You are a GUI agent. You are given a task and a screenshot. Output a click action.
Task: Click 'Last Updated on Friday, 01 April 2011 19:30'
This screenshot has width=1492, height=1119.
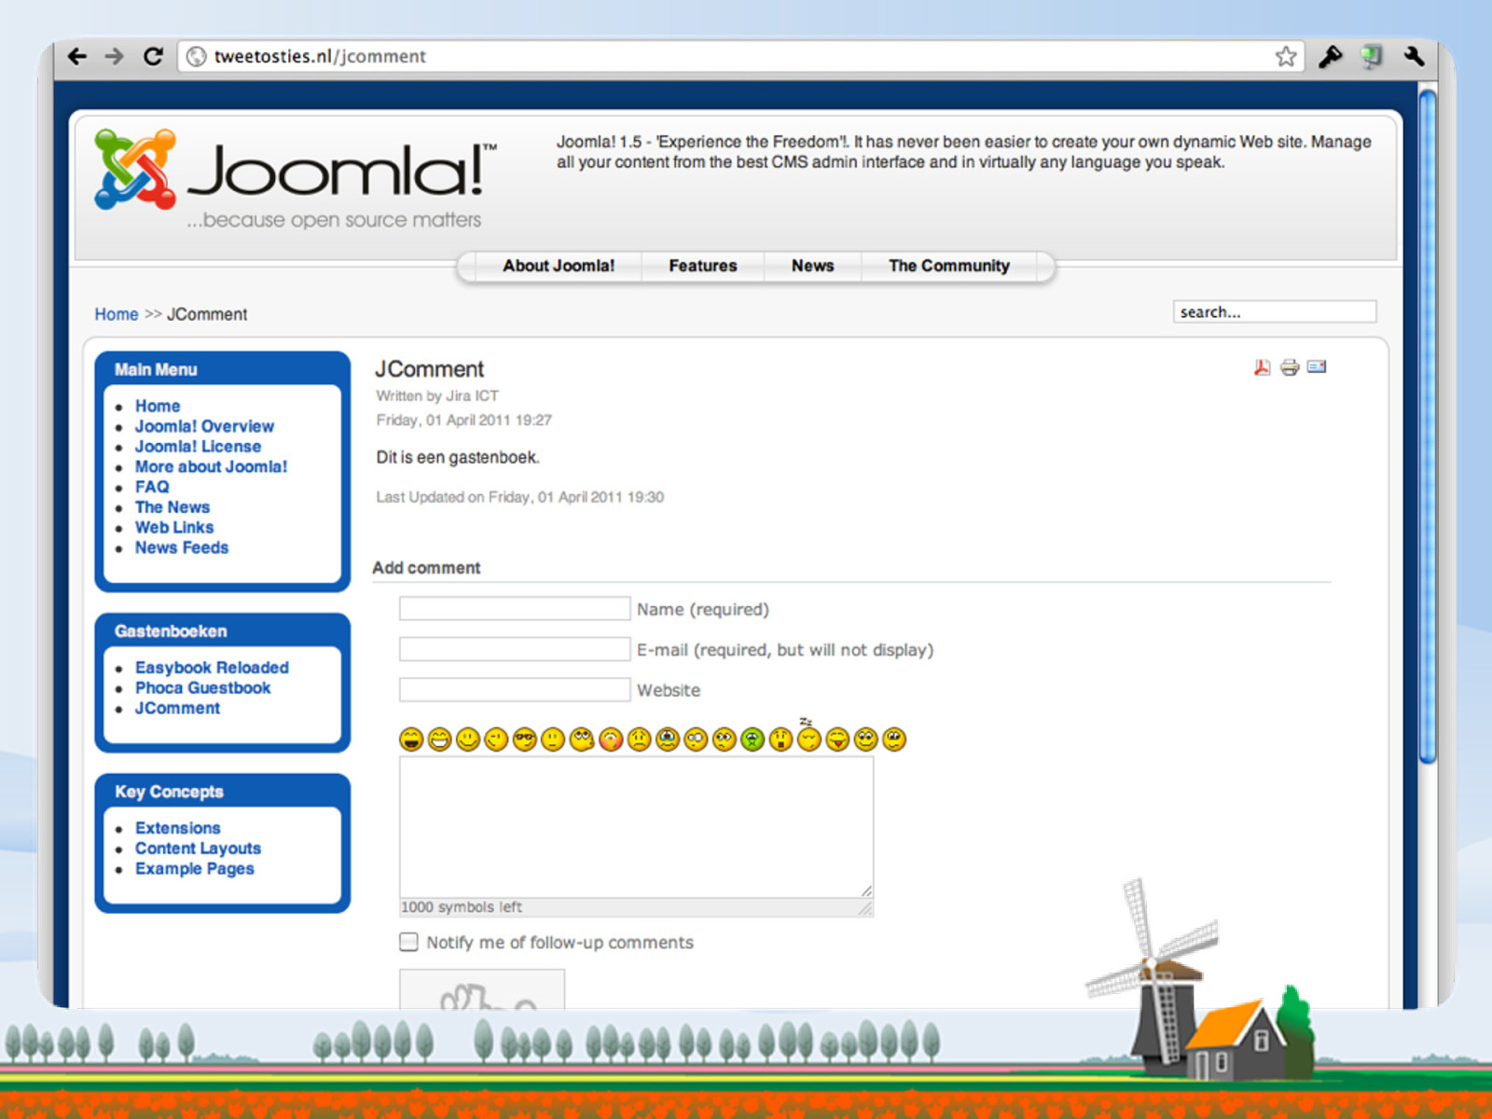[x=520, y=497]
